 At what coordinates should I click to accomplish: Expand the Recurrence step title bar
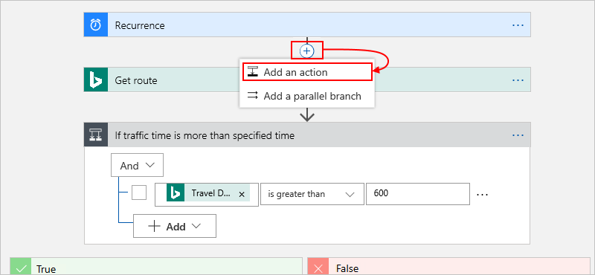coord(307,25)
